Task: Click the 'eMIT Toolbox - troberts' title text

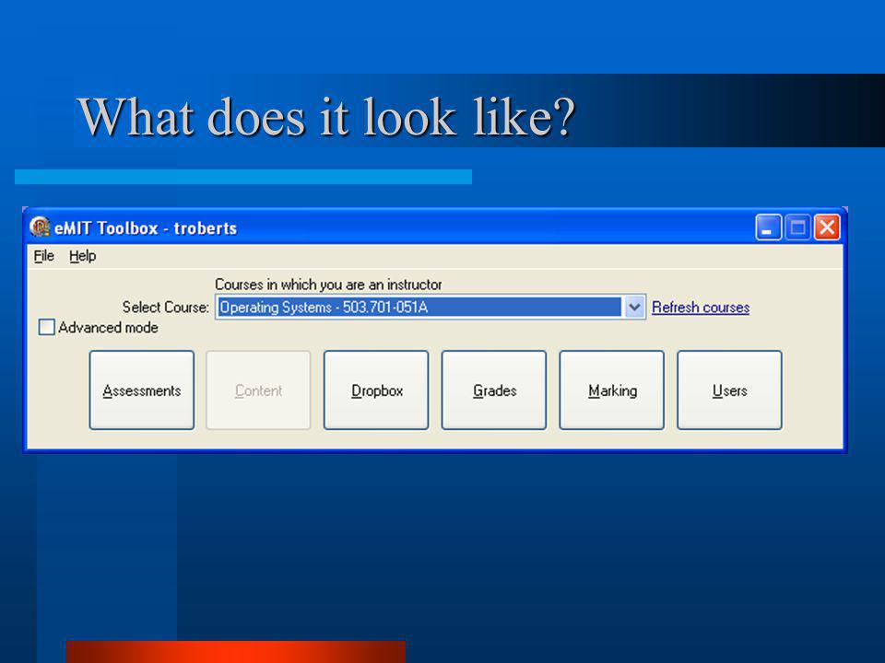Action: pos(146,228)
